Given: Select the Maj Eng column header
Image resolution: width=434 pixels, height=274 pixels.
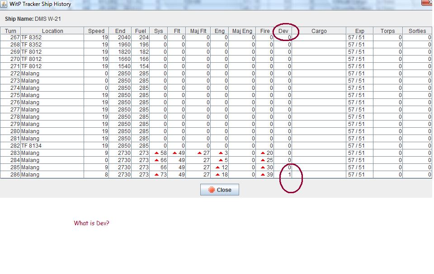Looking at the screenshot, I should (242, 31).
